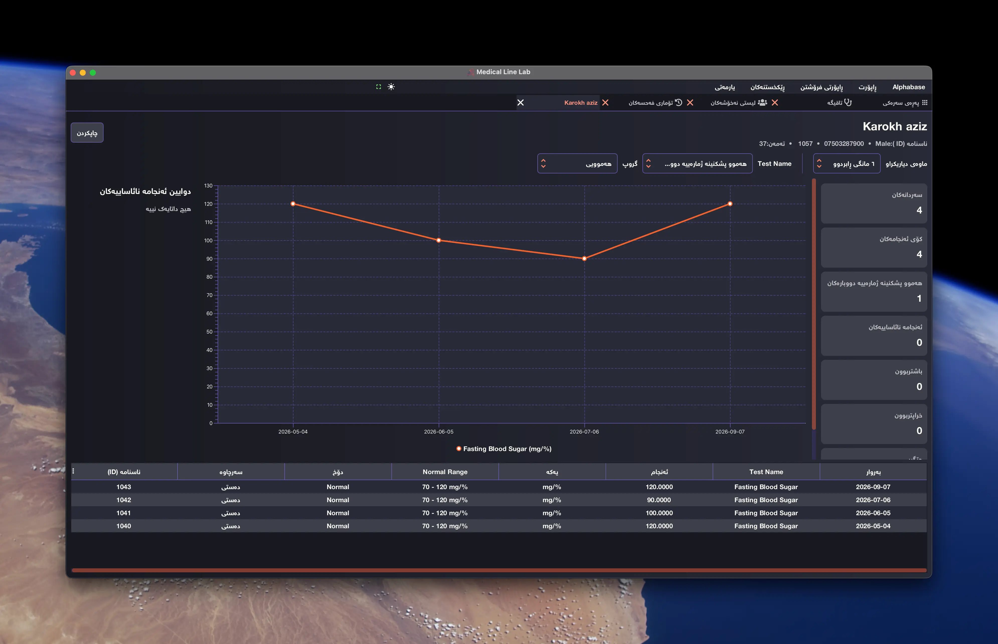Select the ID cell 1042
998x644 pixels.
[x=123, y=500]
